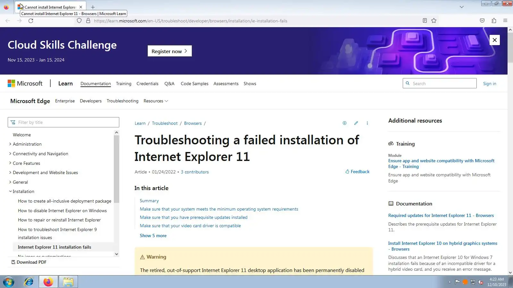Show hidden system tray icons
Viewport: 513px width, 288px height.
(450, 282)
